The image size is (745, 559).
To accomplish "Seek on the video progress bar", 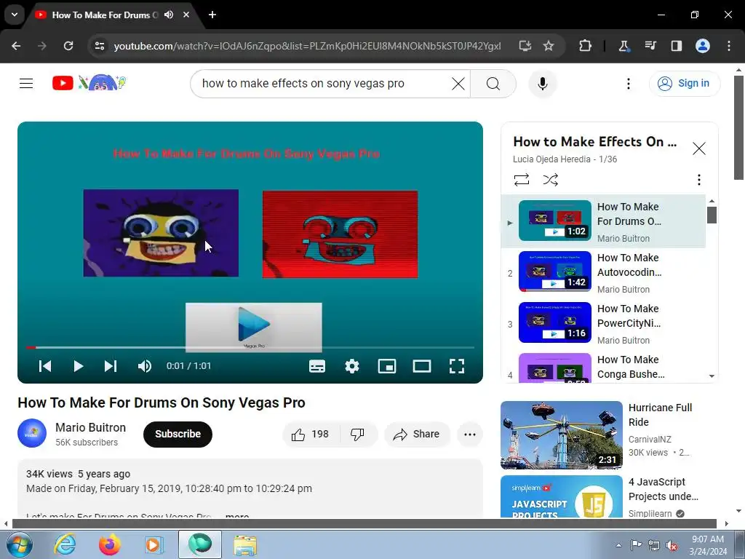I will click(250, 347).
